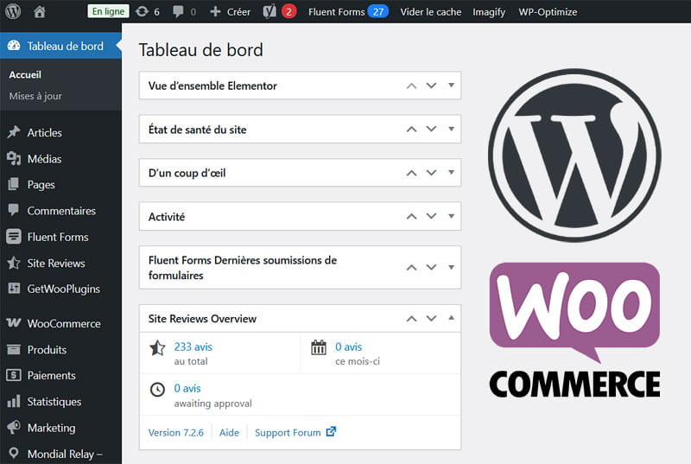Open the updates icon showing 6

pyautogui.click(x=142, y=11)
